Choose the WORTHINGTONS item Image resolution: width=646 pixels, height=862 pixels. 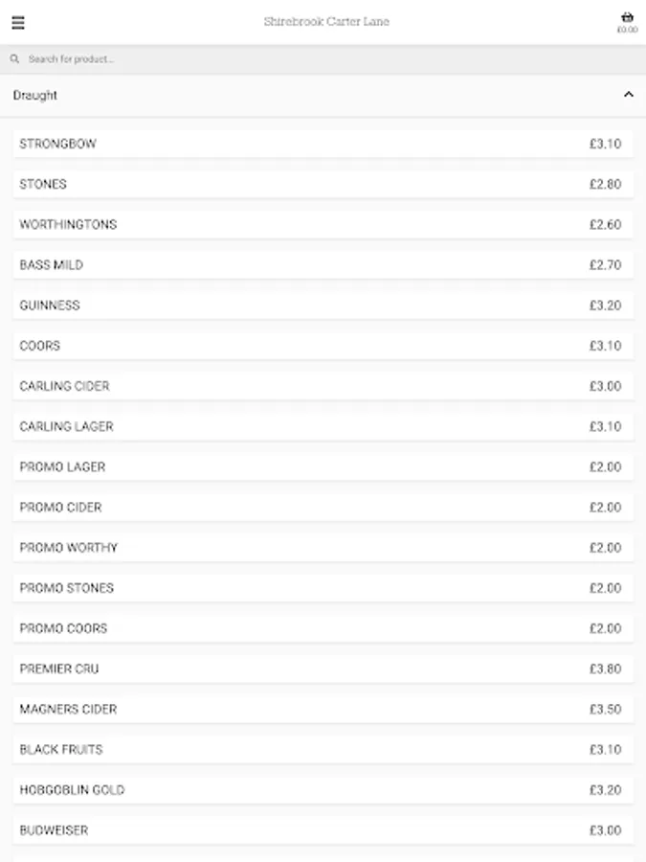pyautogui.click(x=323, y=224)
